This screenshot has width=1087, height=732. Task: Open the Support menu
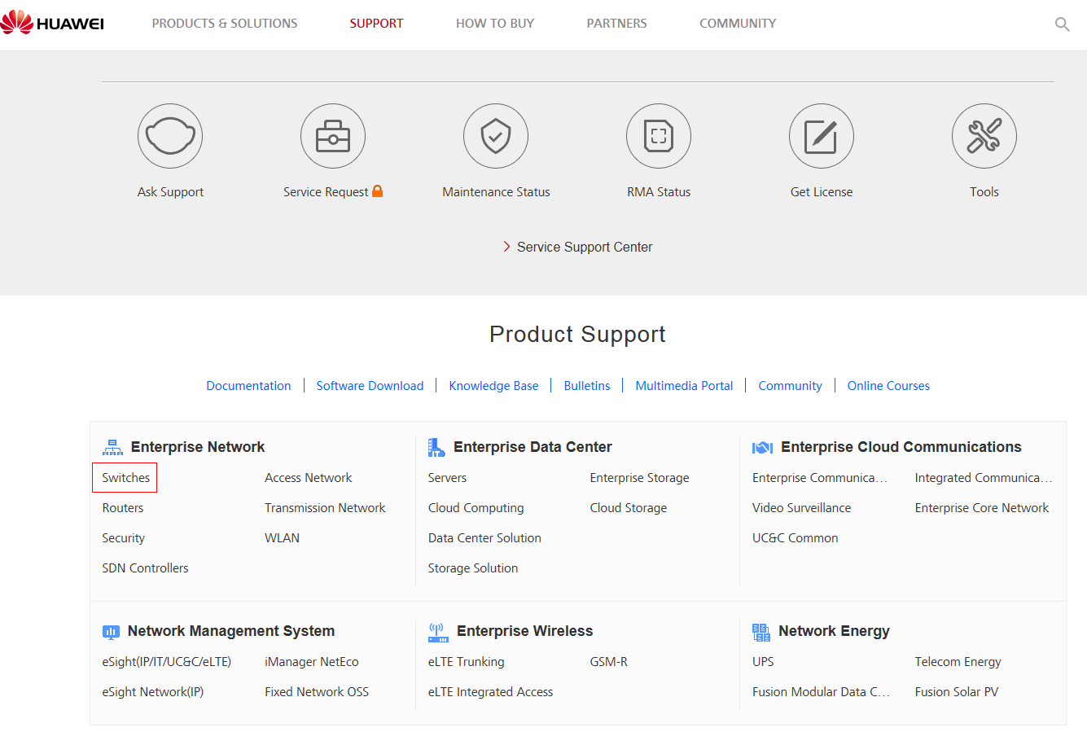(x=376, y=24)
